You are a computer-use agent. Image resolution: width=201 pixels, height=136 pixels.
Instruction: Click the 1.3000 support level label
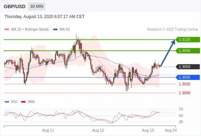point(184,93)
